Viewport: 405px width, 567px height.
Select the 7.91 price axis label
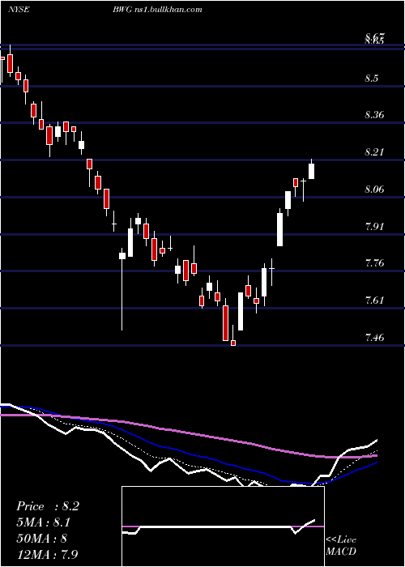click(x=374, y=226)
